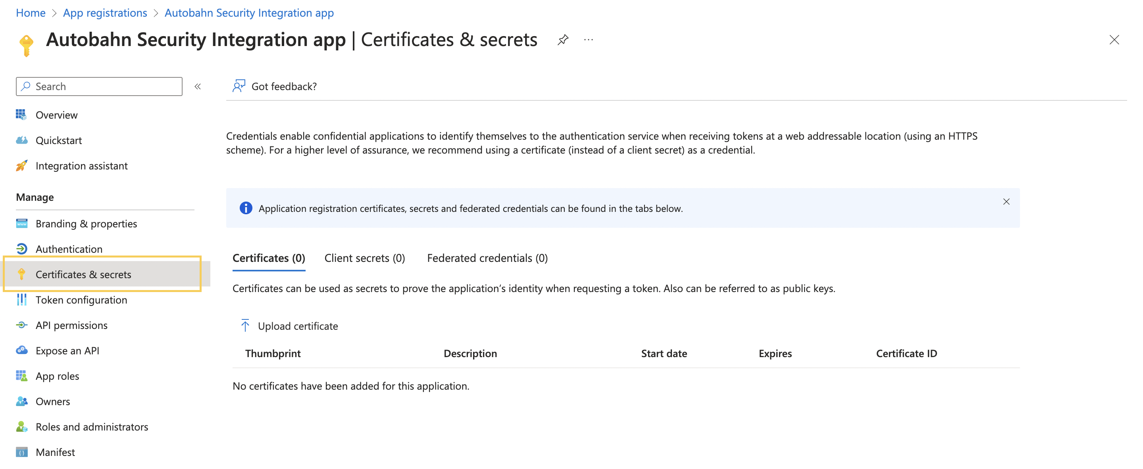Click Autobahn Security Integration app breadcrumb
1143x469 pixels.
pos(249,13)
